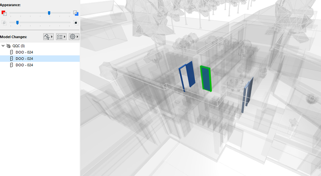321x176 pixels.
Task: Click the red overlay color icon
Action: [x=4, y=13]
